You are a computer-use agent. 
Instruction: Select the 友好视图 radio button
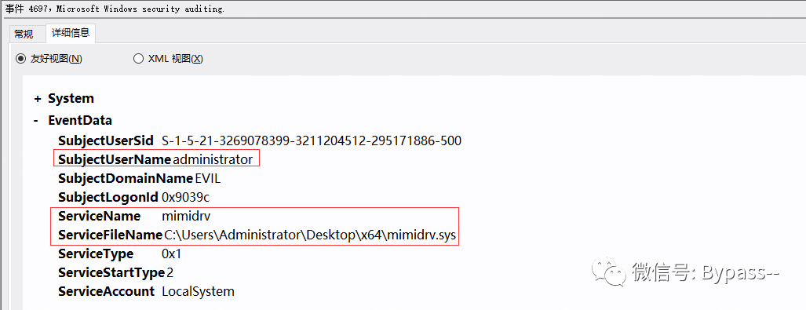(x=21, y=59)
